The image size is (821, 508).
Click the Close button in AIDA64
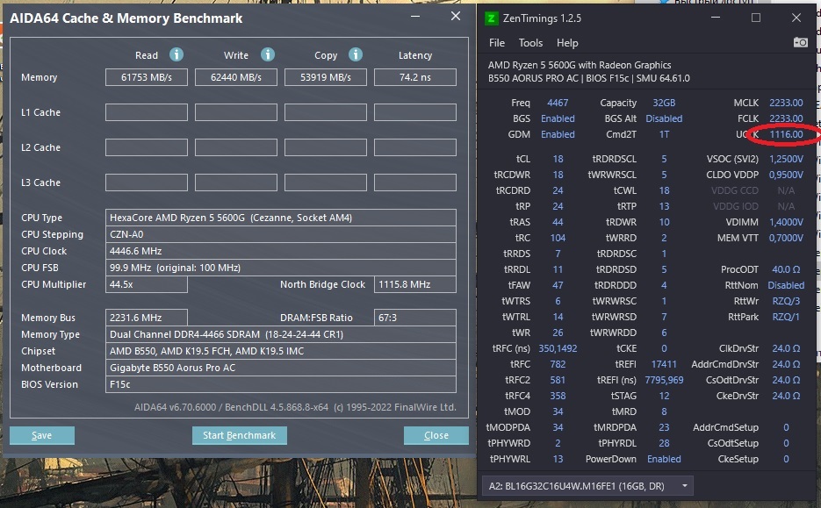click(436, 435)
